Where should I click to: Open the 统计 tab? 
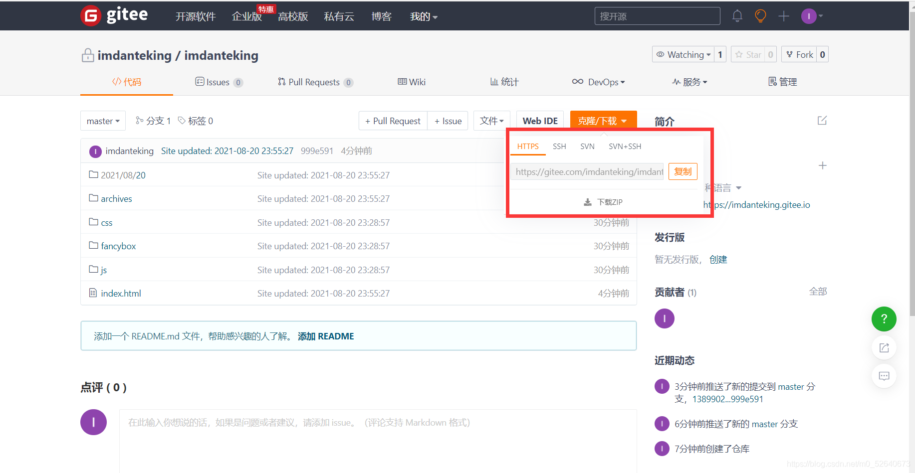click(504, 82)
